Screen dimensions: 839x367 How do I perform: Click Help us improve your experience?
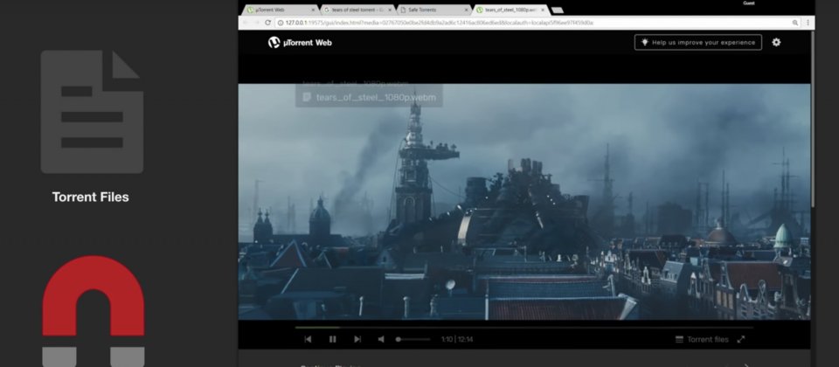pyautogui.click(x=698, y=42)
